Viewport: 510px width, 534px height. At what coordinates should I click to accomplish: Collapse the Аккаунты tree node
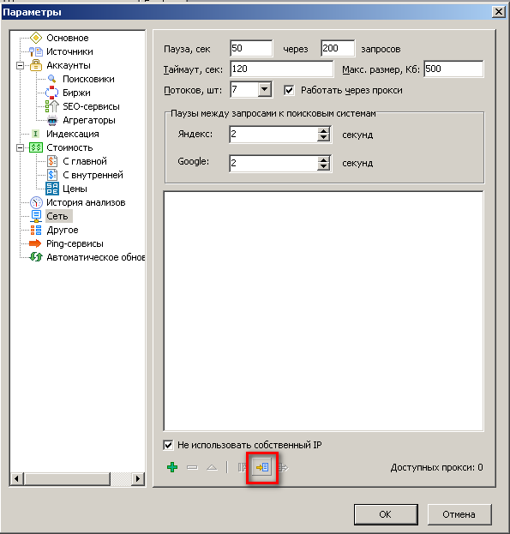pyautogui.click(x=20, y=65)
